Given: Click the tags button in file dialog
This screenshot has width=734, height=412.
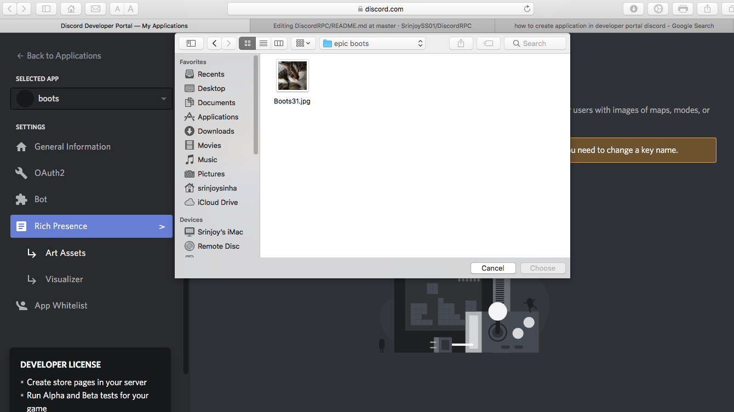Looking at the screenshot, I should [x=488, y=43].
